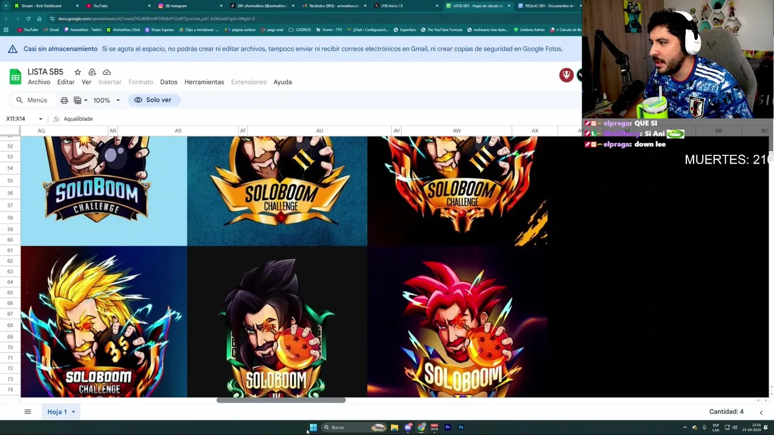
Task: Click the move-to-Drive folder icon
Action: point(92,72)
